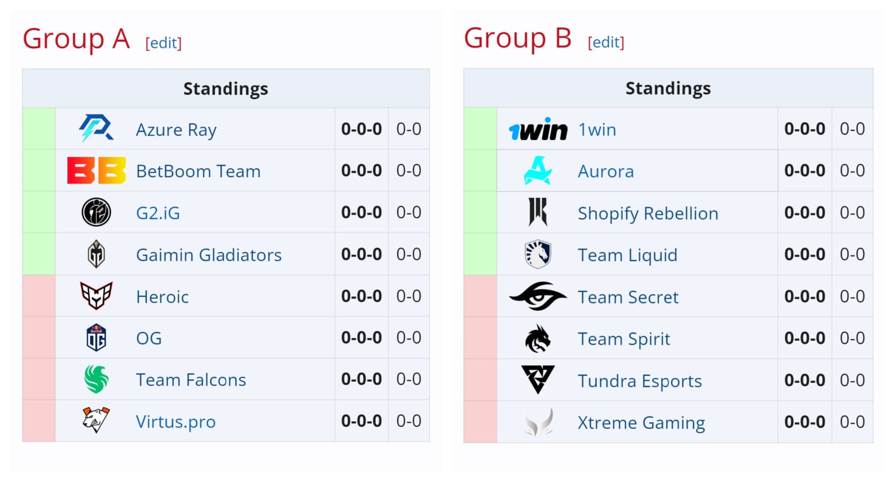The height and width of the screenshot is (482, 894).
Task: Click the Group B Standings header
Action: (668, 88)
